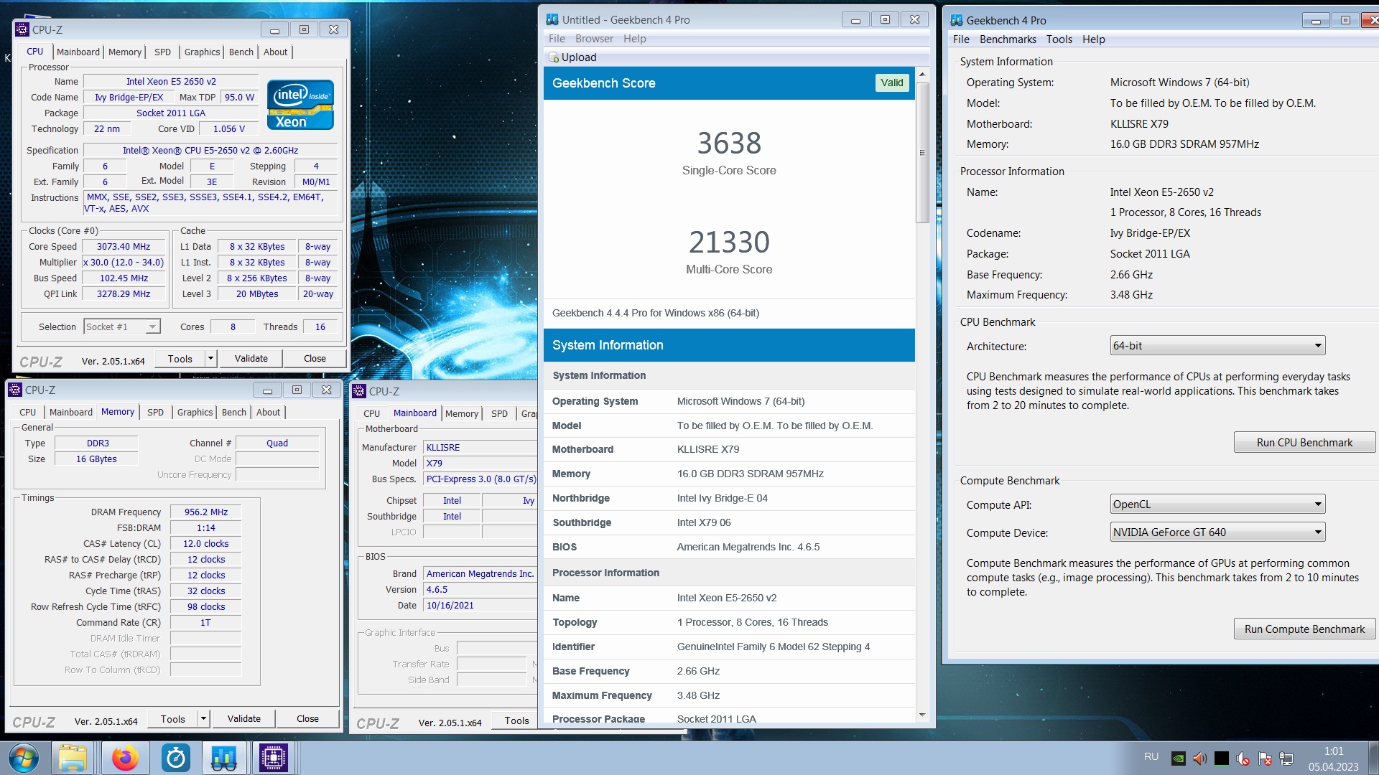Click the scrollbar thumb in Geekbench results

click(x=922, y=153)
